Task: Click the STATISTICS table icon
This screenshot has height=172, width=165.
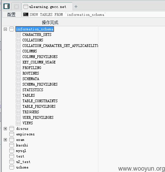Action: 18,90
